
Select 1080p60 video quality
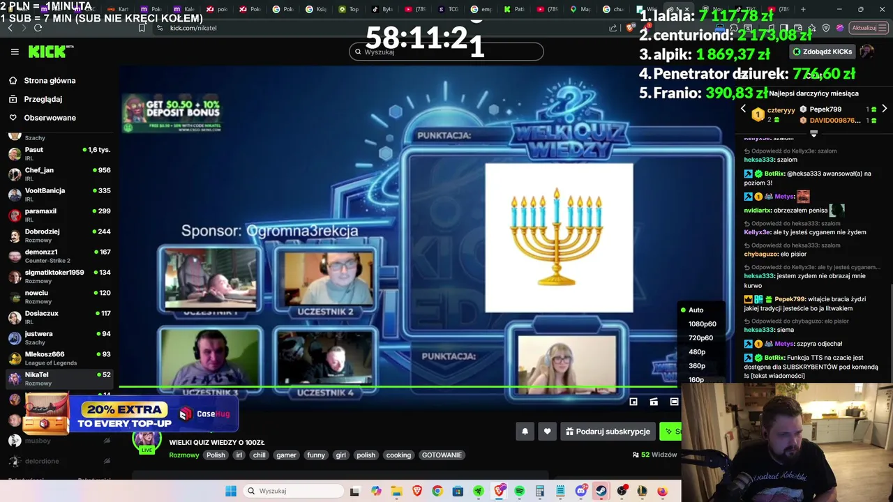(x=702, y=324)
